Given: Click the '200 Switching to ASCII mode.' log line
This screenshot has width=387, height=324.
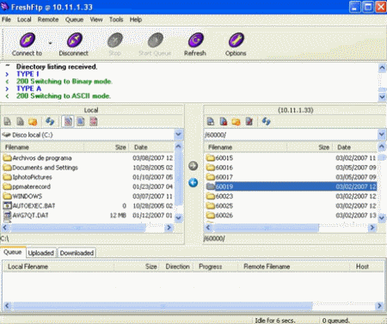Looking at the screenshot, I should pos(64,96).
